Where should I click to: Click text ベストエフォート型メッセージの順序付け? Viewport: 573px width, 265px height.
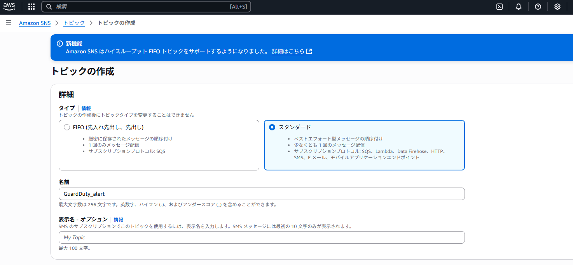(338, 139)
